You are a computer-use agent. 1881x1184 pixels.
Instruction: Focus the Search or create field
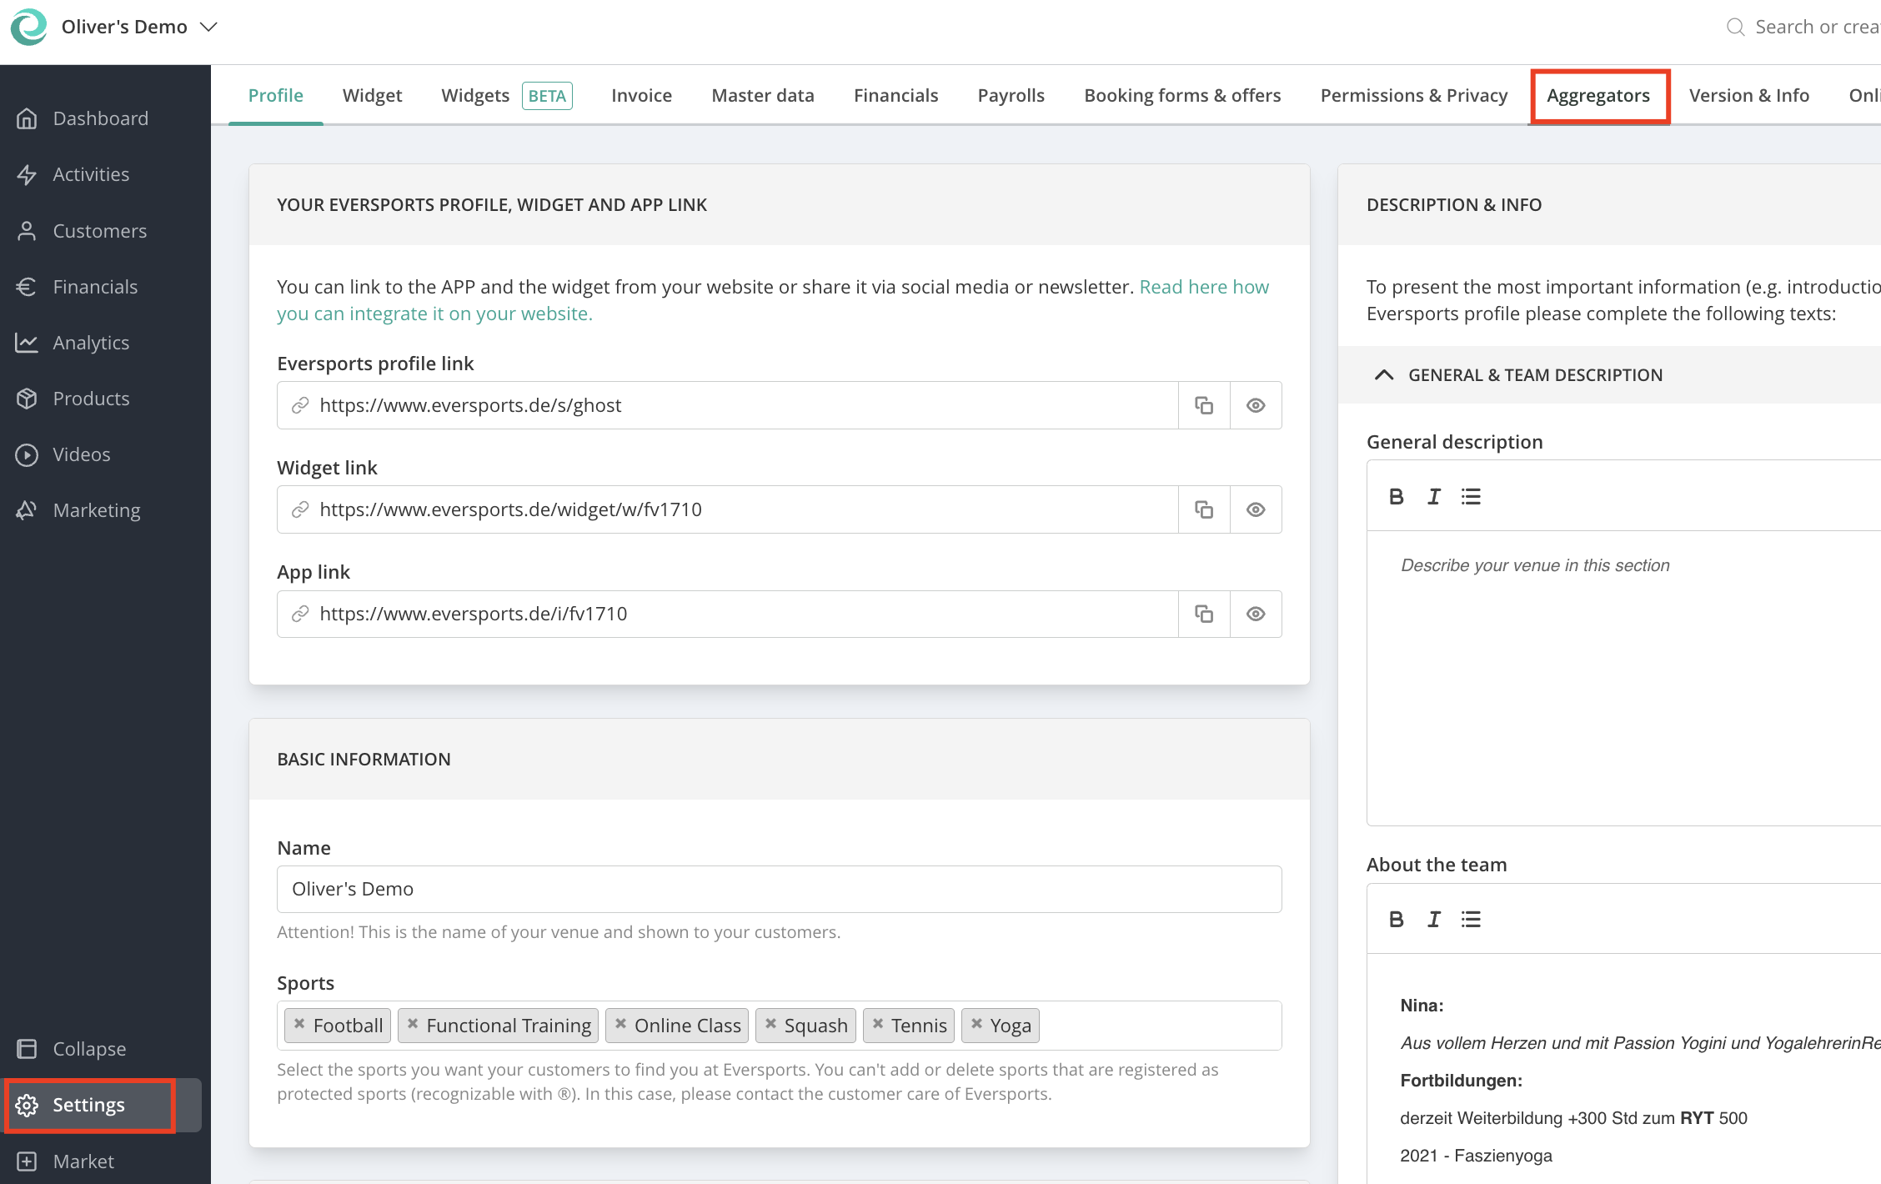pos(1816,27)
